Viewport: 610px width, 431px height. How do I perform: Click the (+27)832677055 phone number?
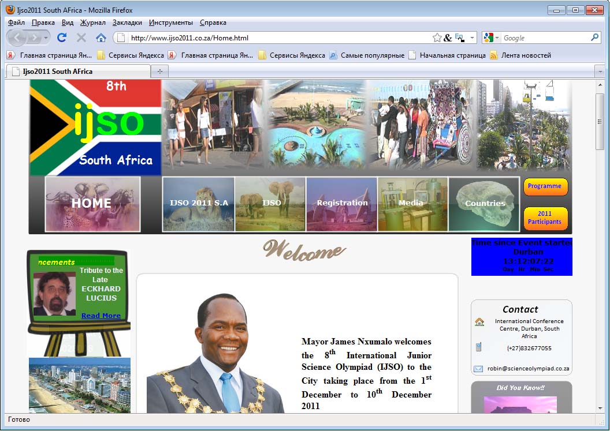tap(529, 348)
